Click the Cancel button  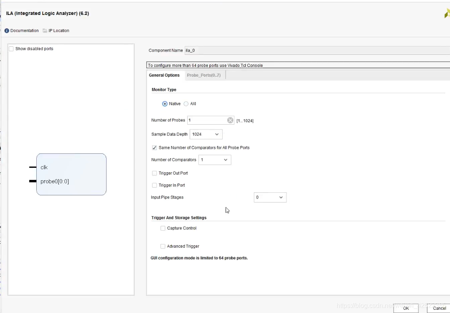(x=439, y=308)
